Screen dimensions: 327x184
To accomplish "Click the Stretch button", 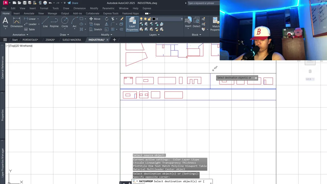I will pos(96,29).
